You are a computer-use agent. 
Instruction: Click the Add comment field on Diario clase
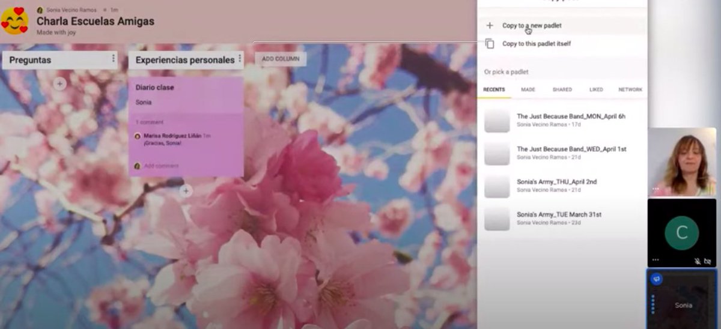pyautogui.click(x=162, y=166)
